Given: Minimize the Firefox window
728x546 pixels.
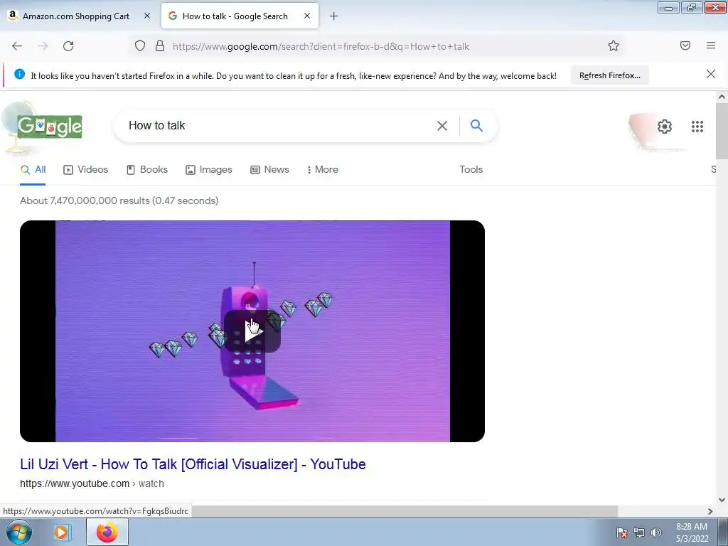Looking at the screenshot, I should (668, 8).
